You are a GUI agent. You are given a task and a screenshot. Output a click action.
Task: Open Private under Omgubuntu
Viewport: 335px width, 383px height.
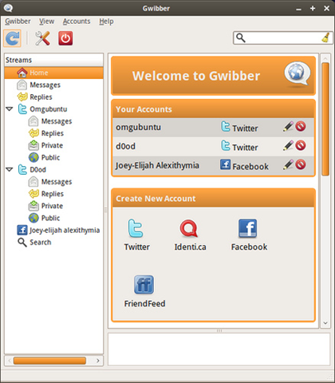coord(45,145)
